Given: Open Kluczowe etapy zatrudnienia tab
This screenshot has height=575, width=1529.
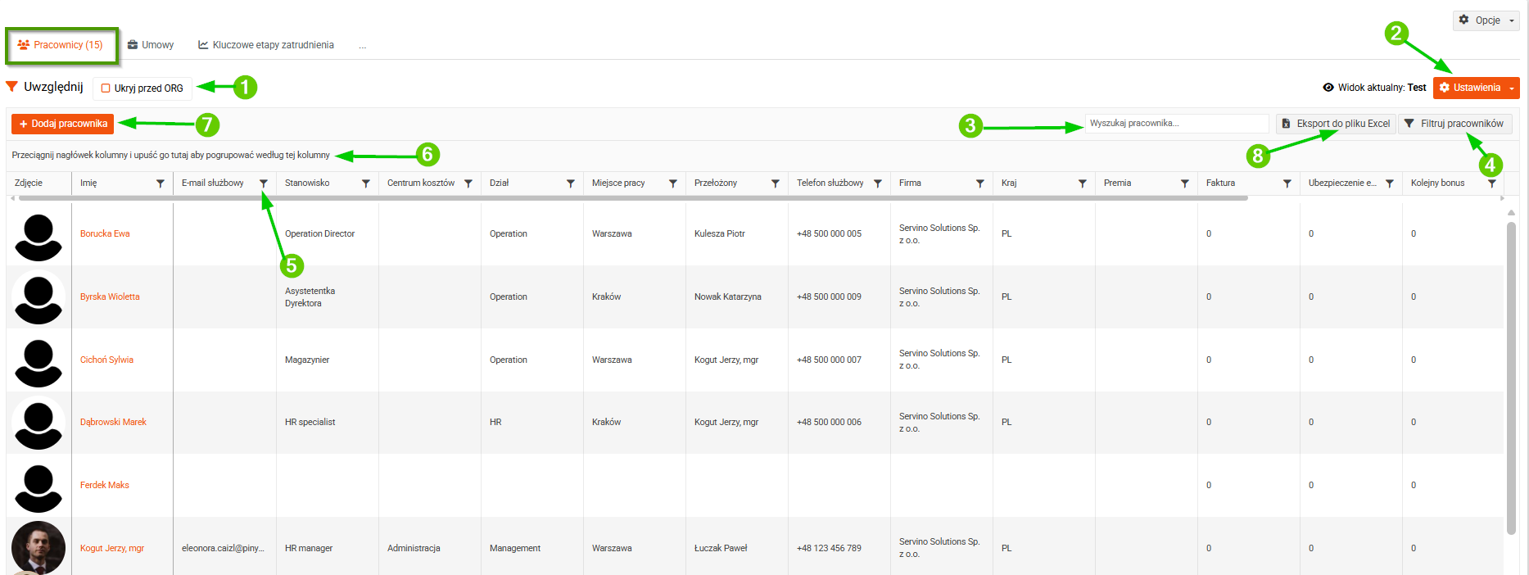Looking at the screenshot, I should click(x=266, y=45).
